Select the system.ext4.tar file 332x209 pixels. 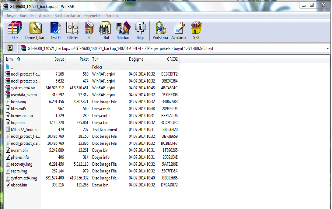(23, 88)
